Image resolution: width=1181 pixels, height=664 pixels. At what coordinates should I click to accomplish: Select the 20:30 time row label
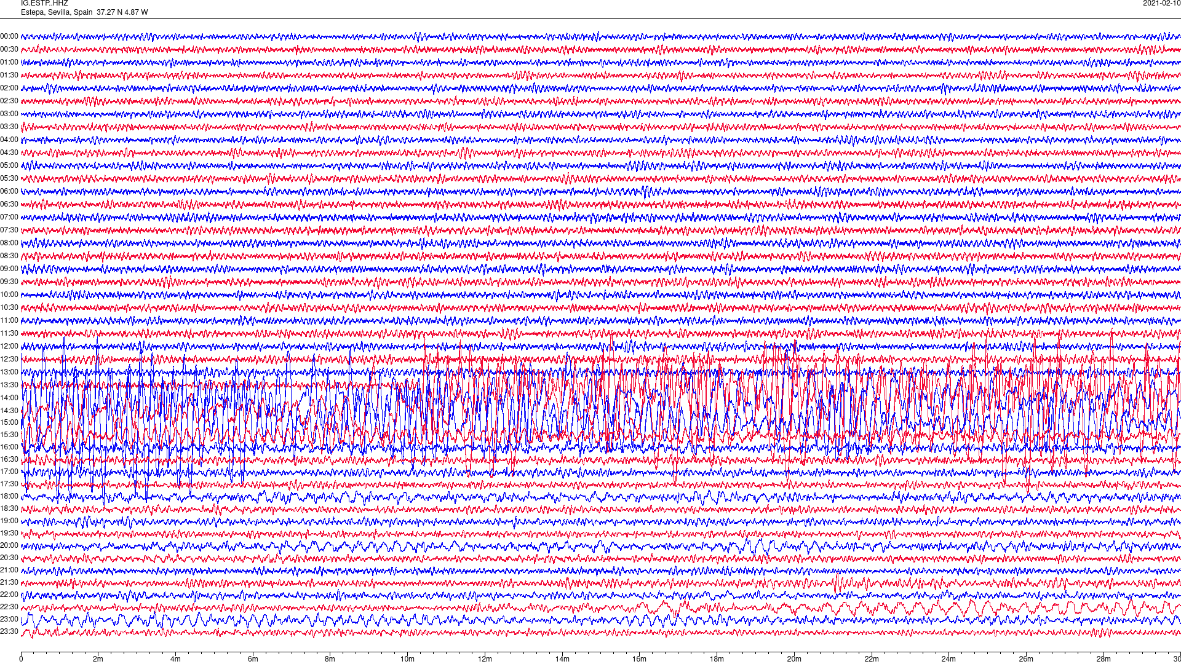pos(9,558)
